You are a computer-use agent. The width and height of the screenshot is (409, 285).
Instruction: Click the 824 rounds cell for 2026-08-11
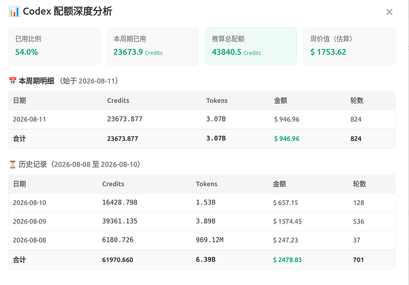pos(356,120)
